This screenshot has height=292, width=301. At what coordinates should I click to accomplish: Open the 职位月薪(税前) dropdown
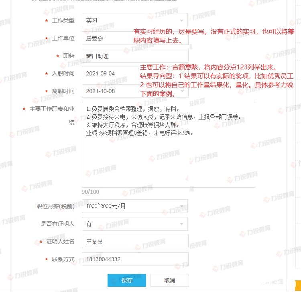[x=135, y=206]
